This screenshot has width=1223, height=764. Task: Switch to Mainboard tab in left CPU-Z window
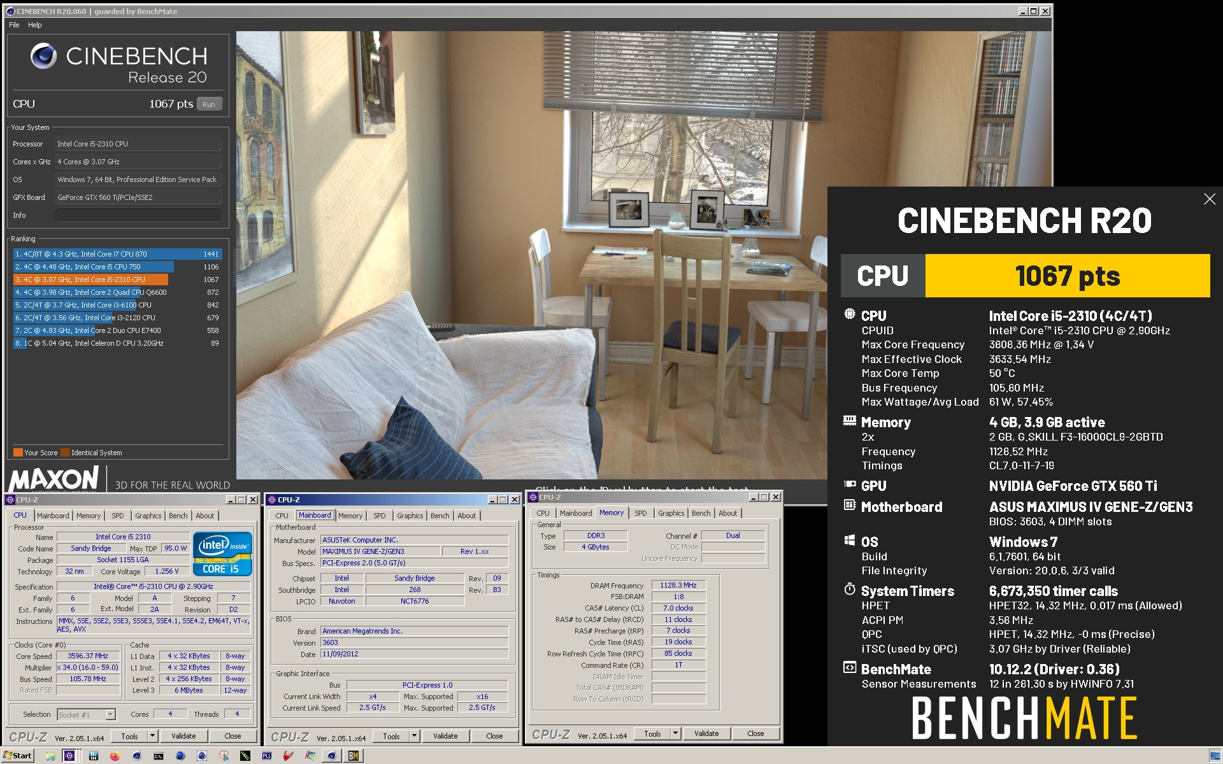pyautogui.click(x=53, y=516)
